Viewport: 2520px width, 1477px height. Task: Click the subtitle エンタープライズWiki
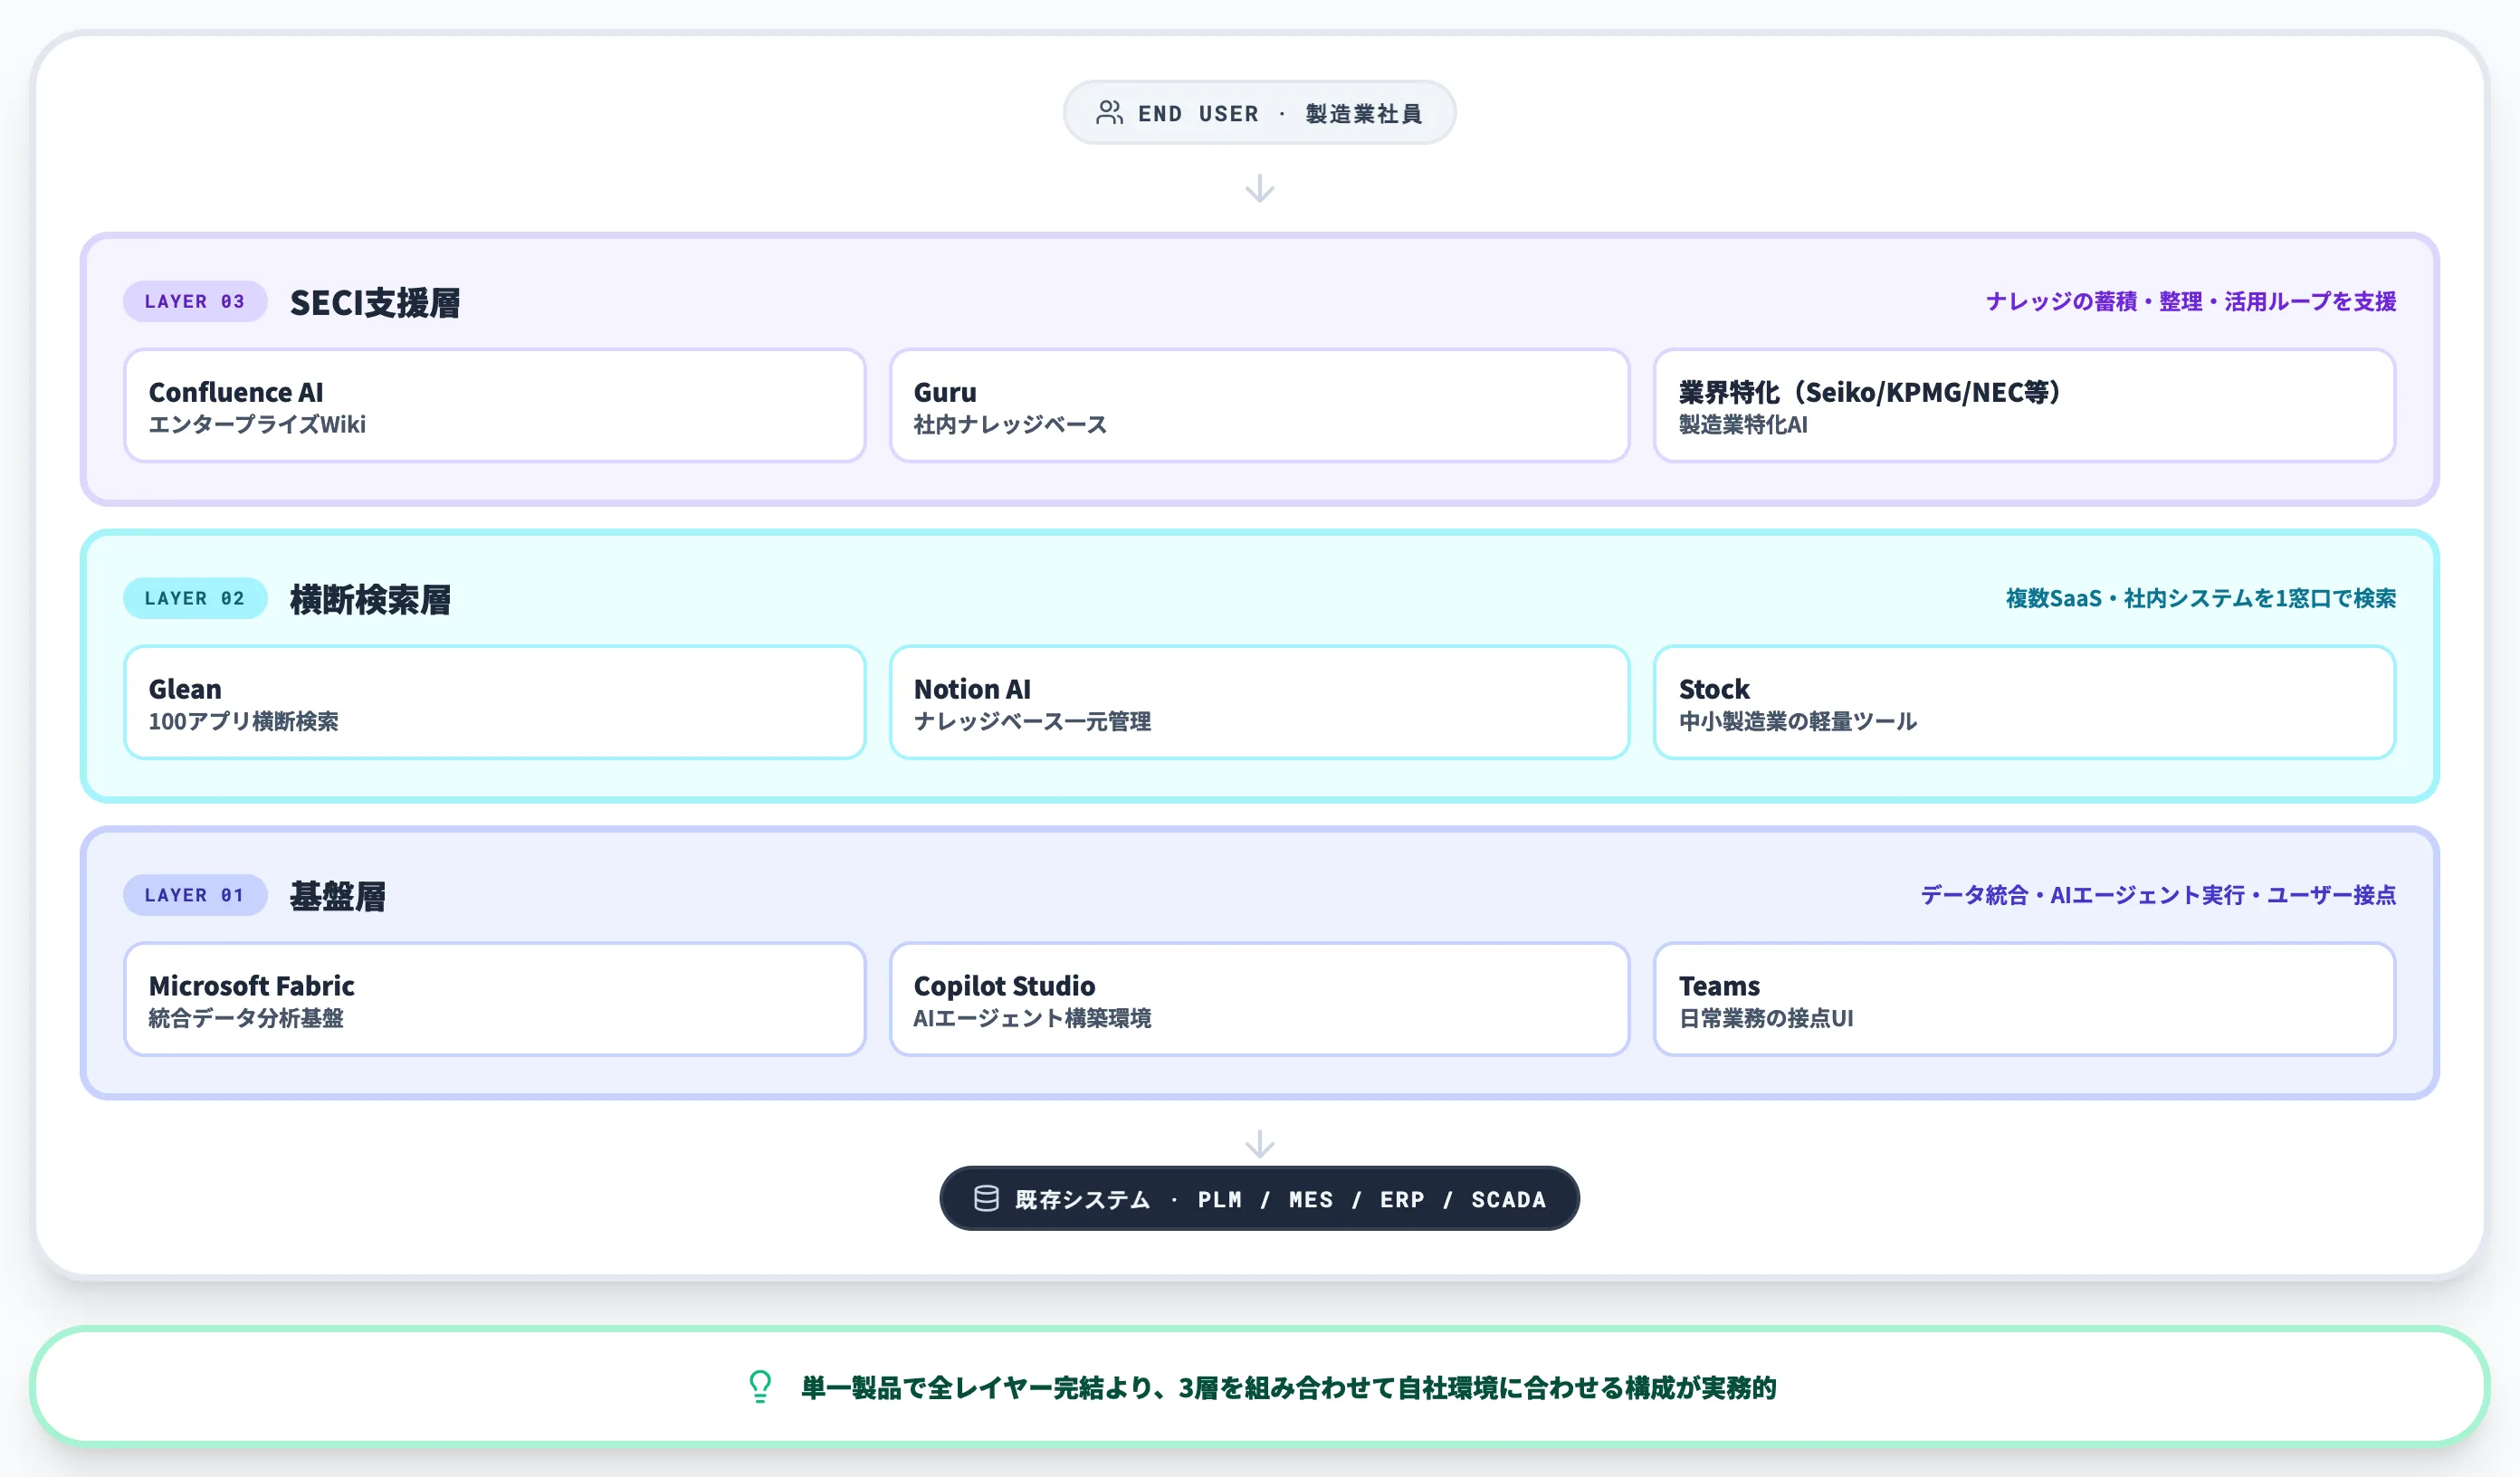point(257,424)
